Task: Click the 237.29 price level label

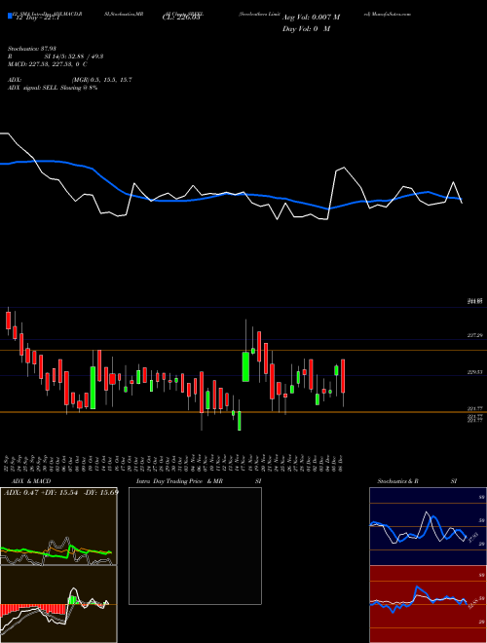Action: click(x=474, y=335)
